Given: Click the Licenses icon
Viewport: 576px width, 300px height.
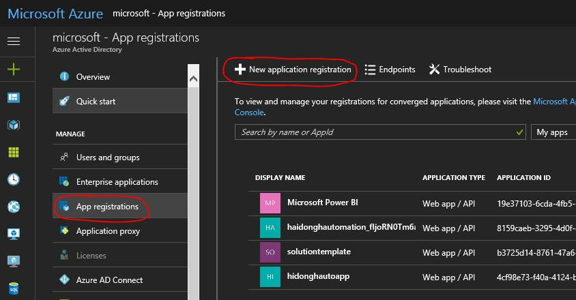Looking at the screenshot, I should [x=64, y=255].
